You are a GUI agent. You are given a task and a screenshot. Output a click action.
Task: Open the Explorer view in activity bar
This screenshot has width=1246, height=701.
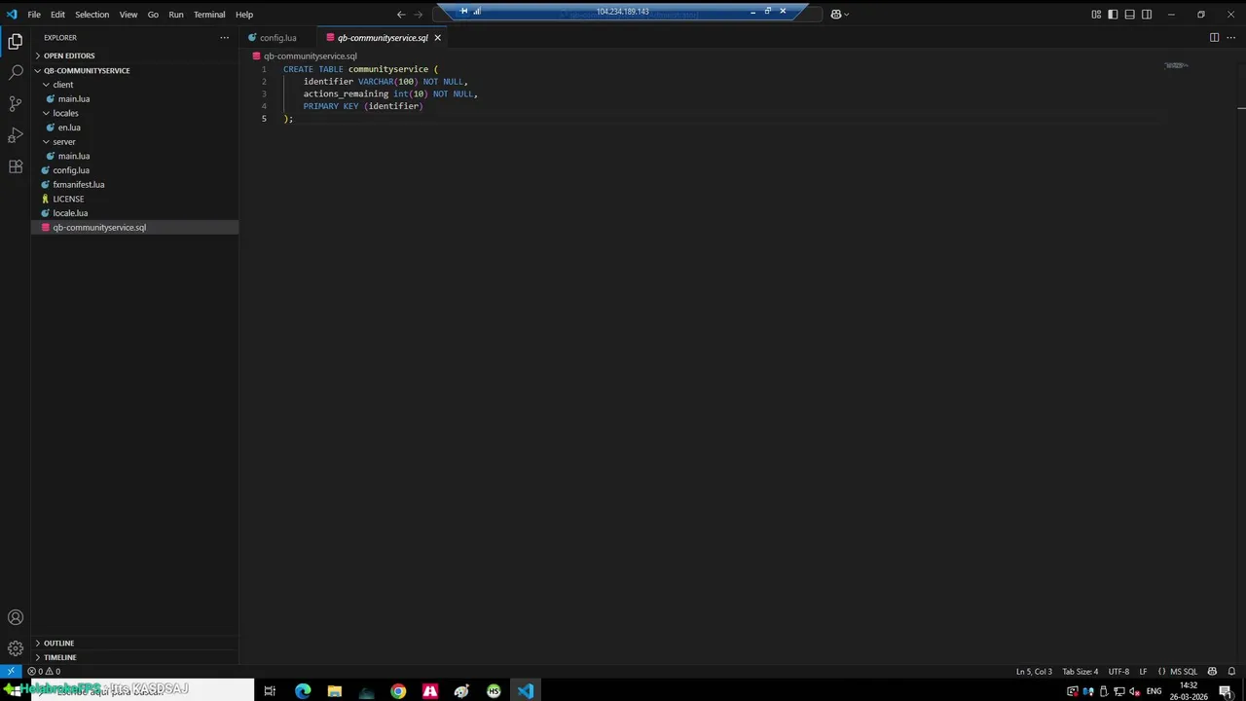pos(16,41)
